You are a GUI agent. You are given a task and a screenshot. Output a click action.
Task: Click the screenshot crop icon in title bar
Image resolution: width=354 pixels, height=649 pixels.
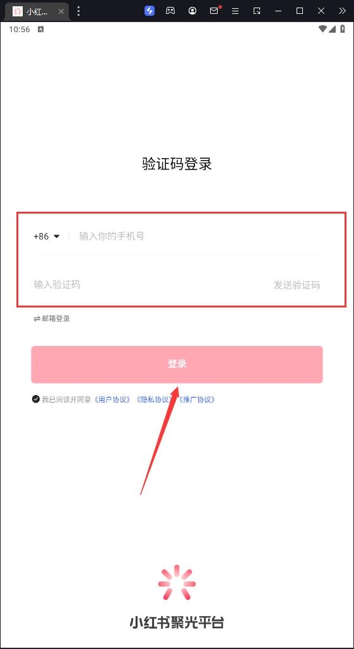pos(257,11)
